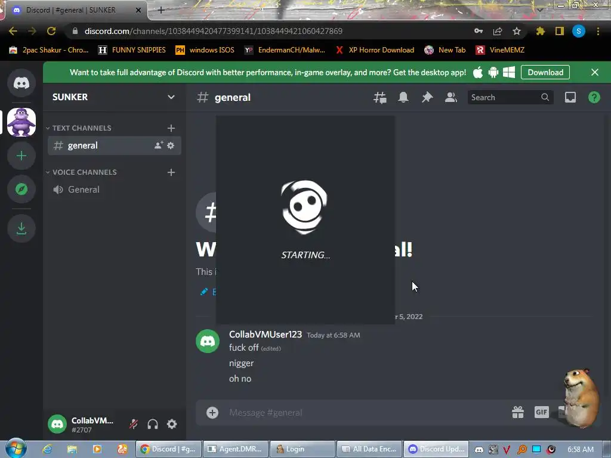This screenshot has width=611, height=458.
Task: Switch to Agent.DMR taskbar window
Action: [x=236, y=449]
